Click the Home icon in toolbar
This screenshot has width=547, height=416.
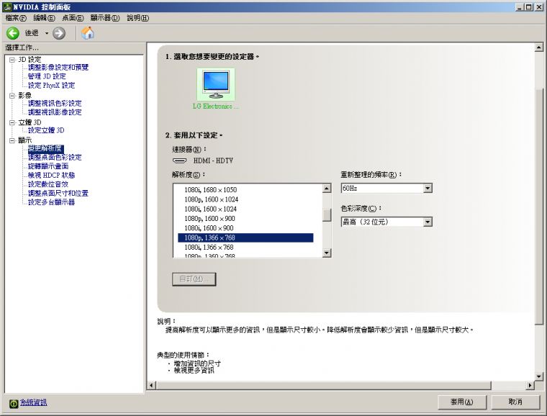(88, 33)
